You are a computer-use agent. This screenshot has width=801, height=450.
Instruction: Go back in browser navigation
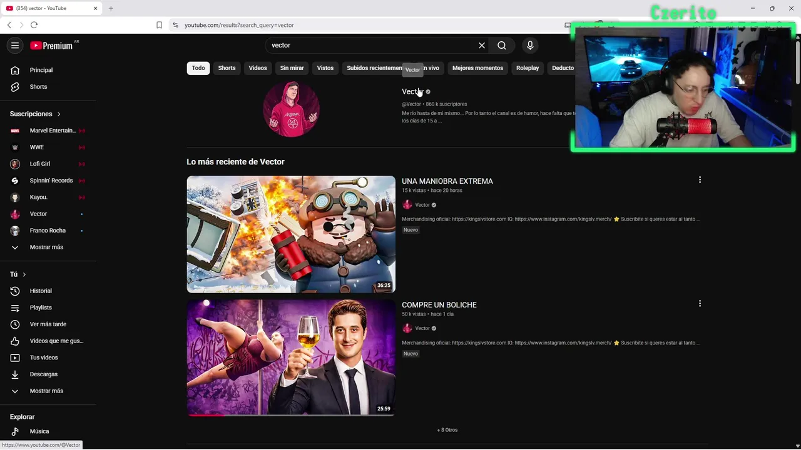9,25
